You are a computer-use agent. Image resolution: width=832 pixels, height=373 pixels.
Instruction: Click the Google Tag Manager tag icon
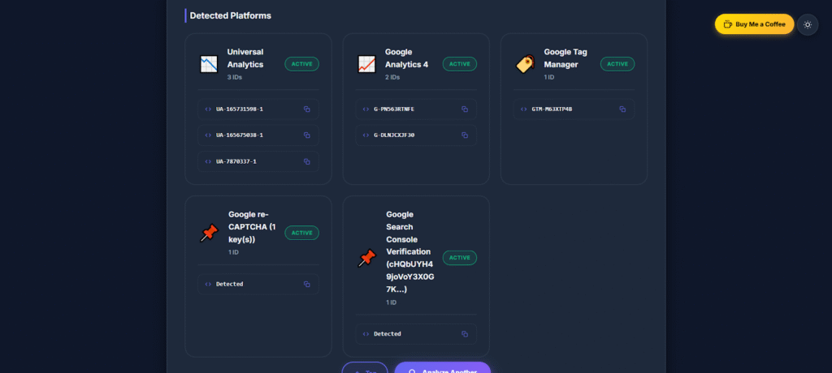525,64
